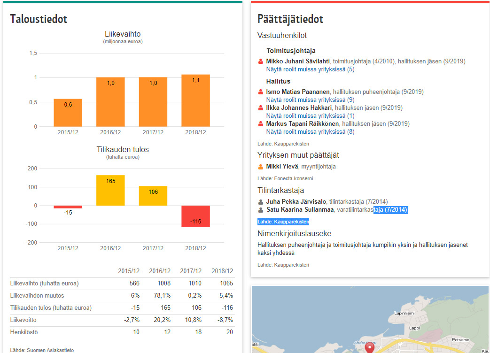Click grey person icon beside Satu Kaarina Sullanmaa
Image resolution: width=490 pixels, height=353 pixels.
pyautogui.click(x=261, y=210)
